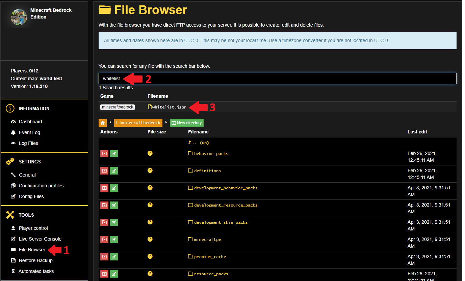465x281 pixels.
Task: Open Automated tasks in the sidebar
Action: (x=36, y=271)
